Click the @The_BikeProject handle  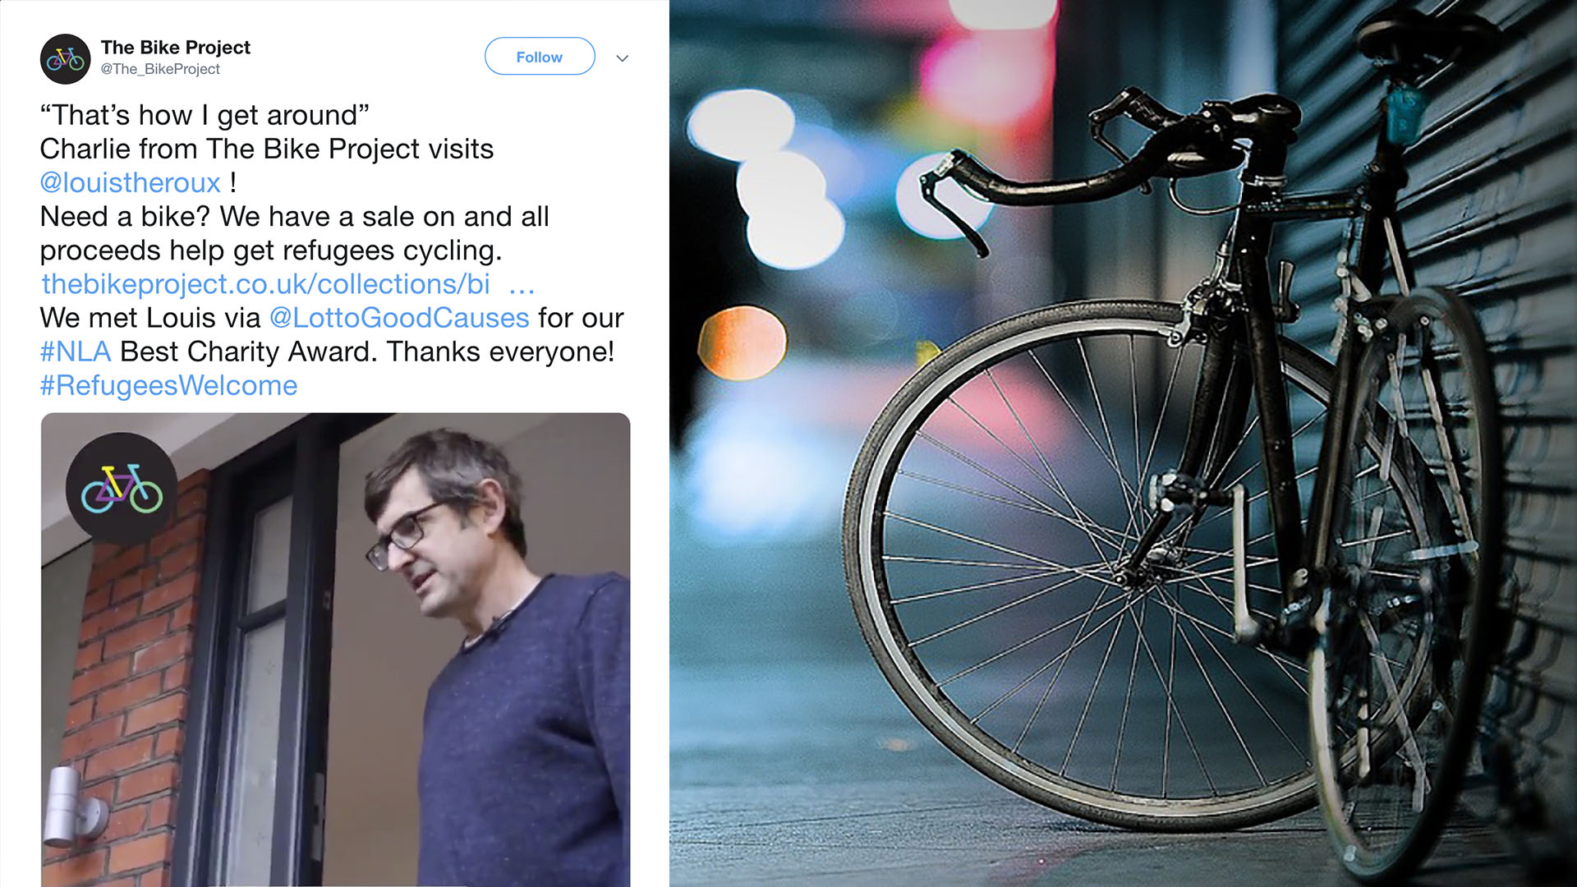(x=160, y=70)
